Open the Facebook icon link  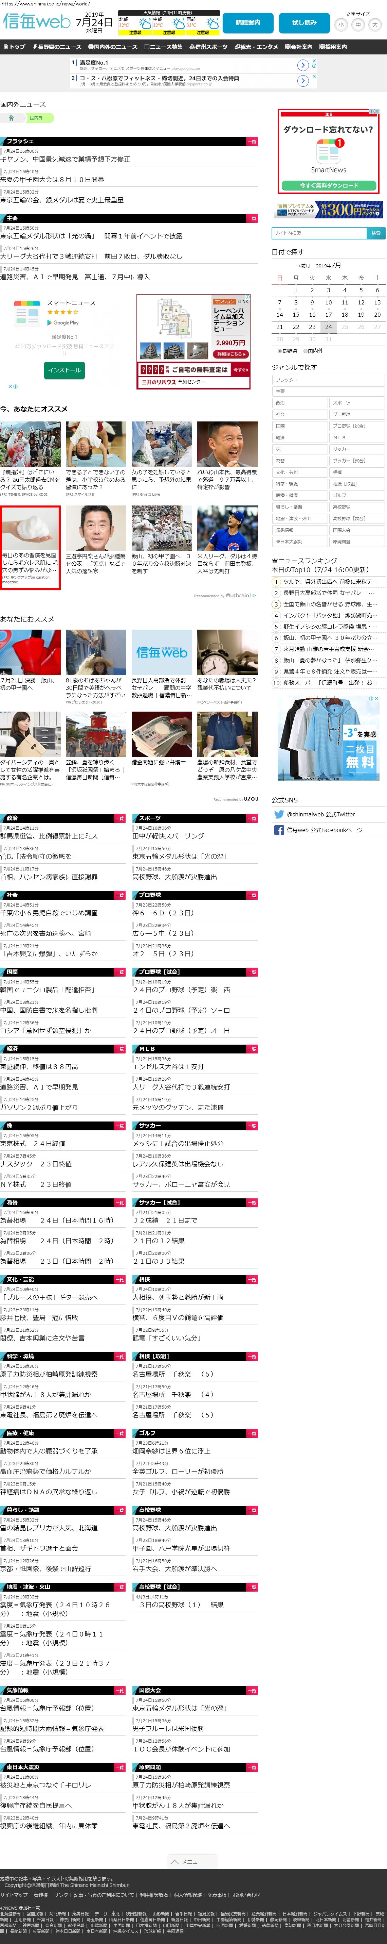[279, 830]
